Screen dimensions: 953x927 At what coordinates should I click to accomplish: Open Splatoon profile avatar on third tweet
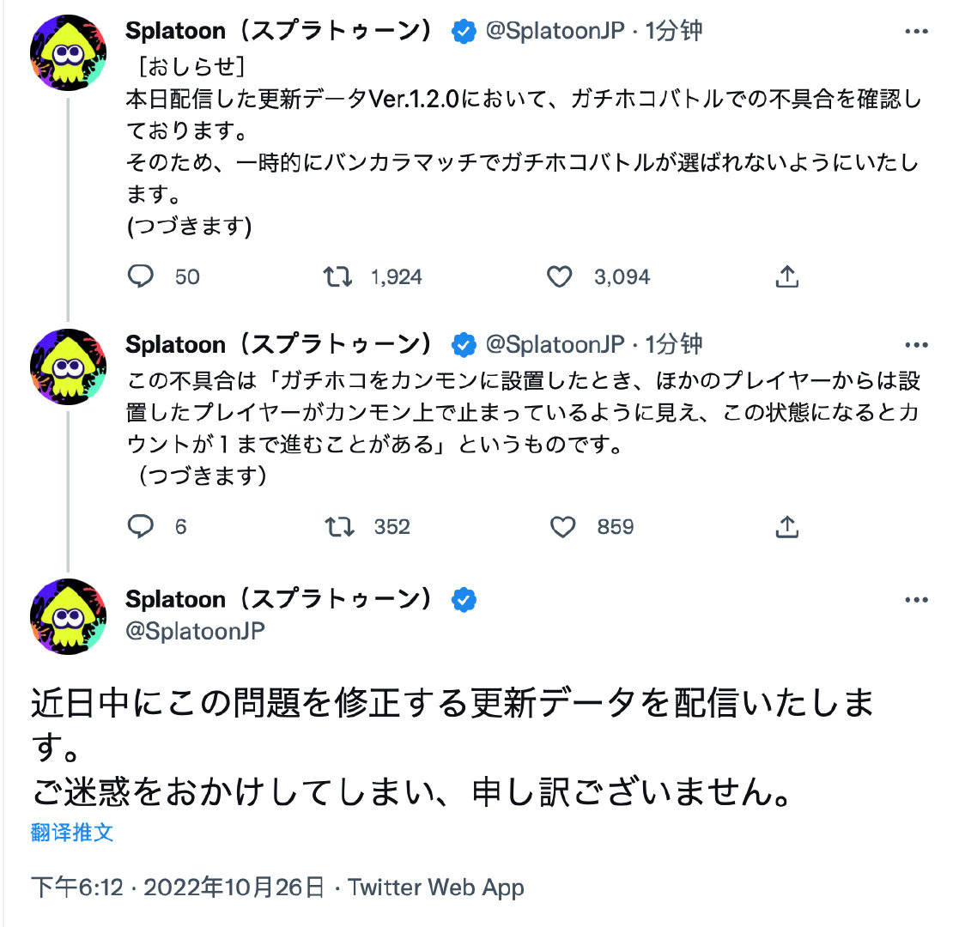click(x=69, y=617)
